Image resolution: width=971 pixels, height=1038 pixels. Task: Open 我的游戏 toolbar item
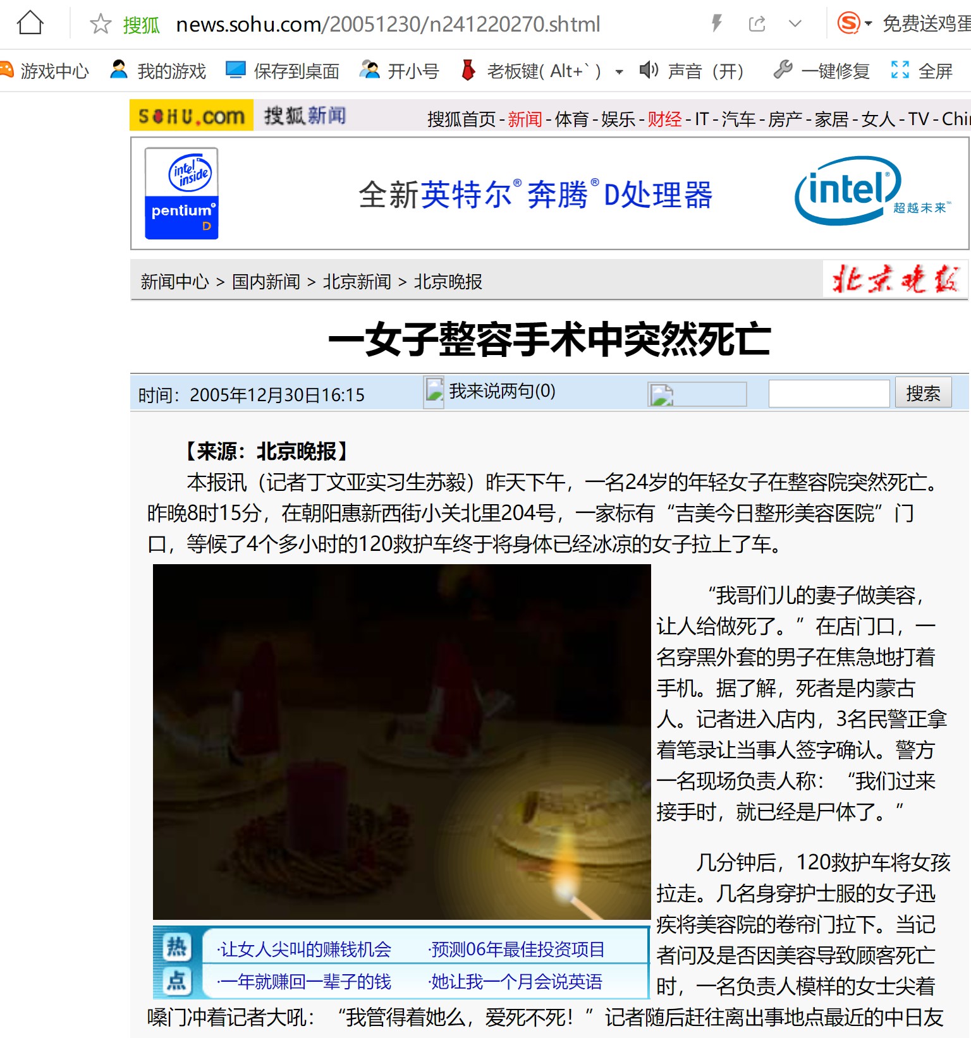point(158,70)
